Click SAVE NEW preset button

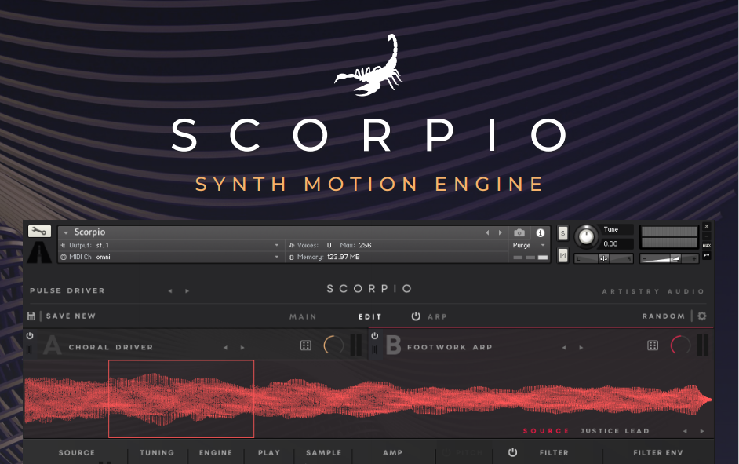[x=71, y=316]
